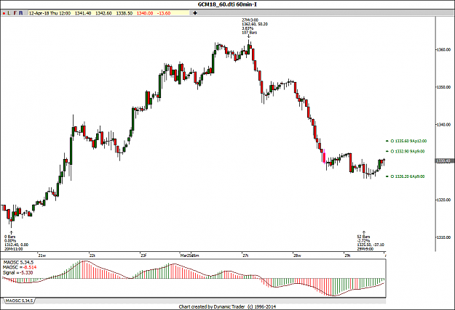
Task: Click the high value 1342.60 in data bar
Action: point(103,13)
